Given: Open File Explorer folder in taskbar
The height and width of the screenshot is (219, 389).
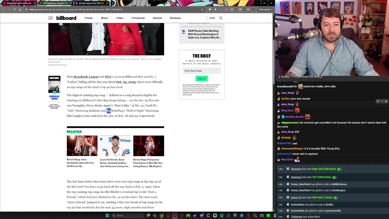Looking at the screenshot, I should [188, 215].
